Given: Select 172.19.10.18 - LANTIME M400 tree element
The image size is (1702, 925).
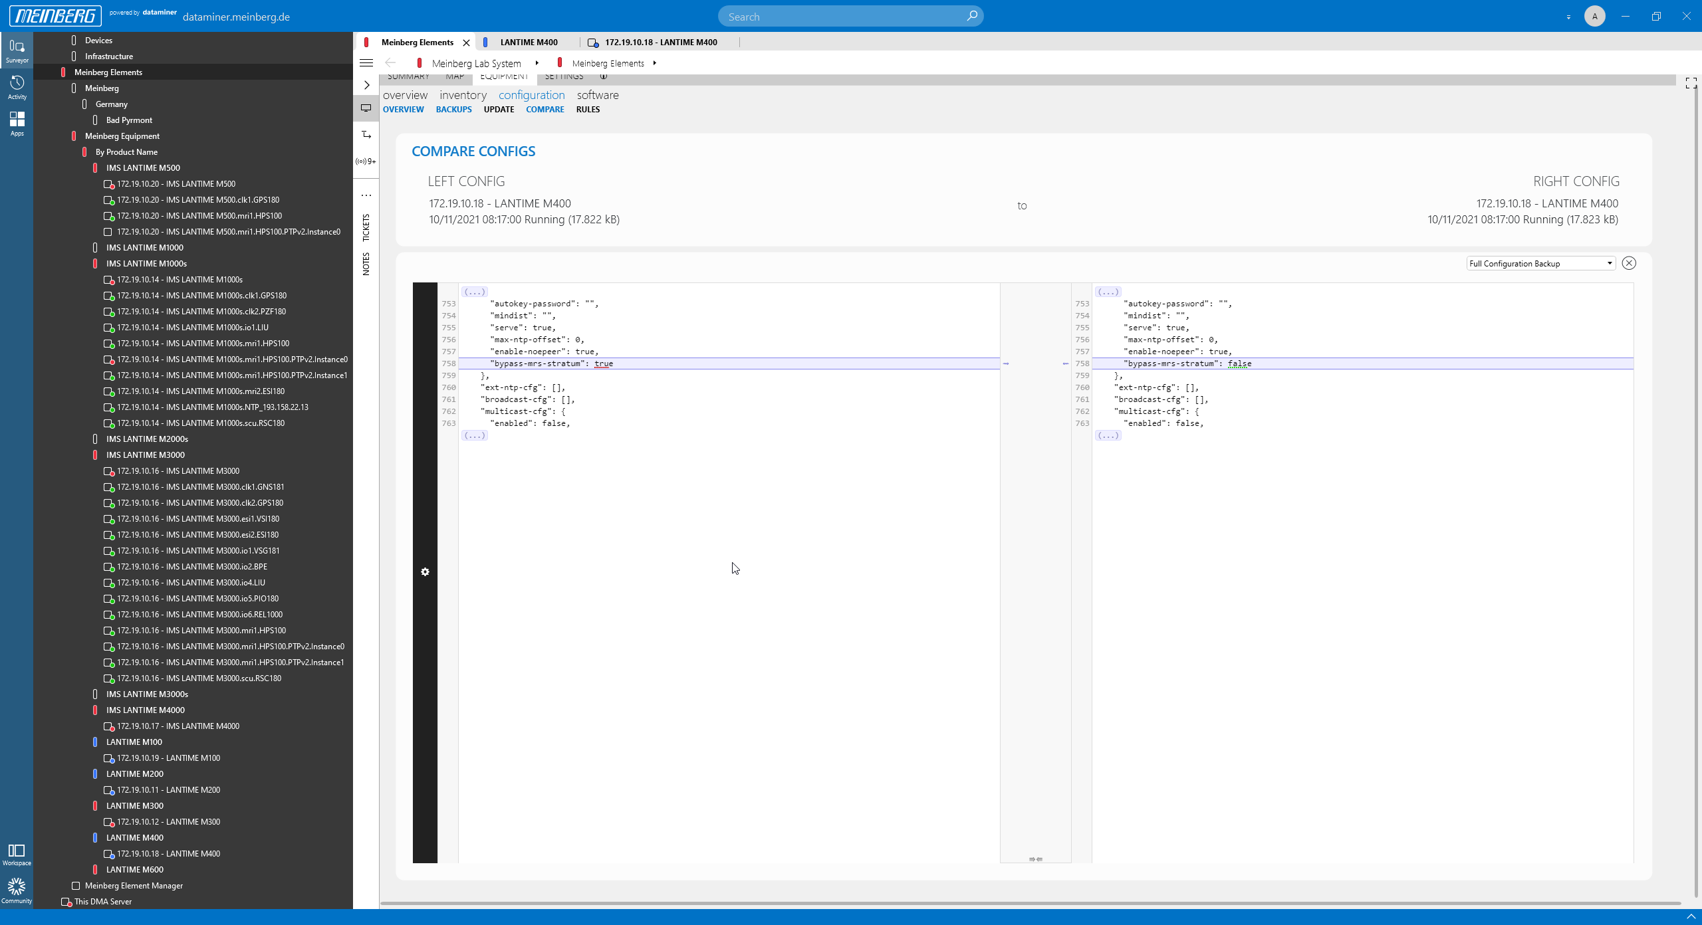Looking at the screenshot, I should [168, 854].
